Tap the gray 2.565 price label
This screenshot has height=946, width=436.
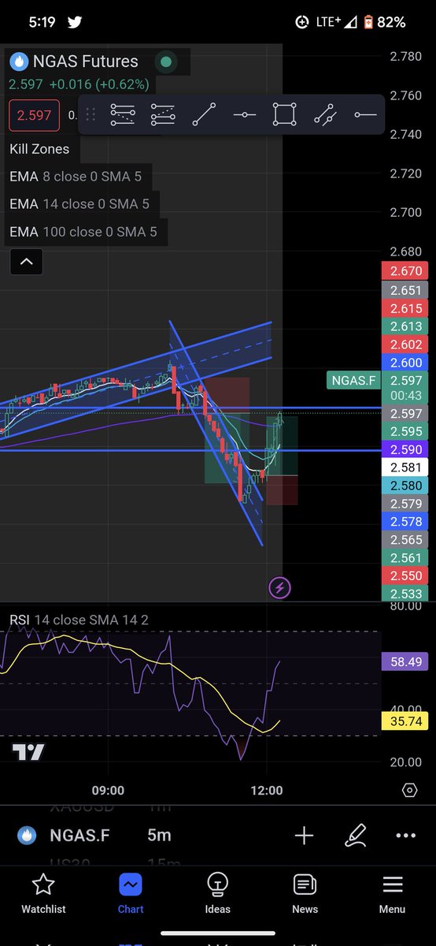(406, 540)
